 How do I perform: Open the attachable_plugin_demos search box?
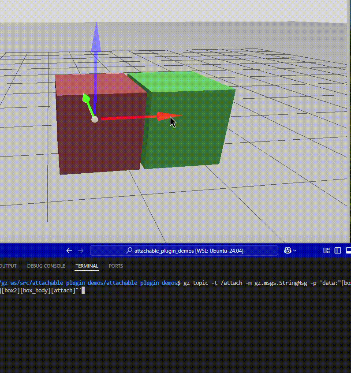click(x=184, y=250)
